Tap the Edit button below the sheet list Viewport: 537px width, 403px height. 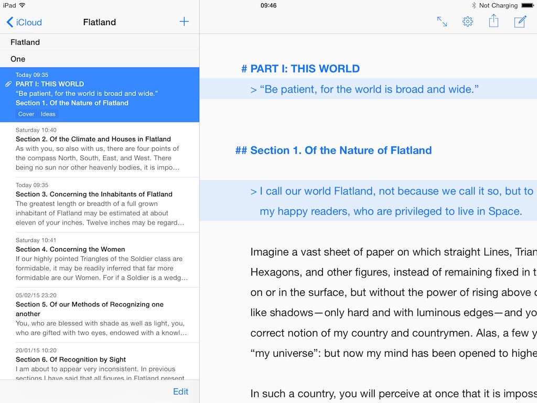click(x=180, y=391)
